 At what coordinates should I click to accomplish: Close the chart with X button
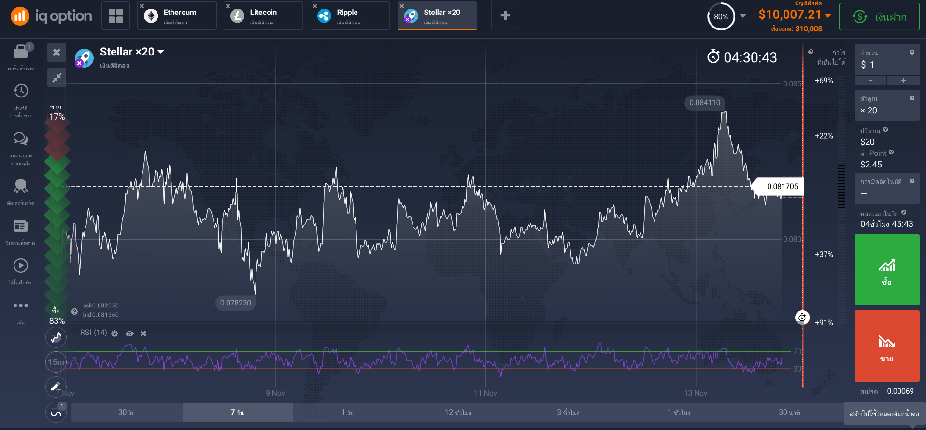pyautogui.click(x=57, y=52)
